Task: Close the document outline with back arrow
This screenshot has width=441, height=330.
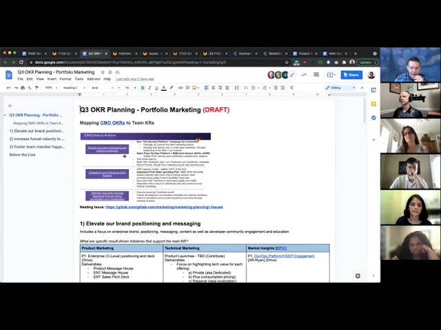Action: click(x=10, y=106)
